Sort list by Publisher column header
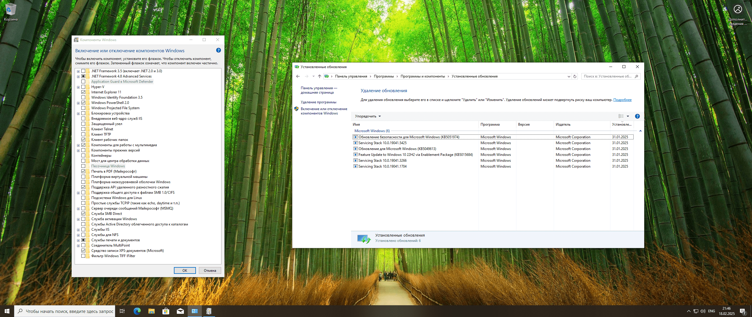Image resolution: width=752 pixels, height=317 pixels. (563, 124)
